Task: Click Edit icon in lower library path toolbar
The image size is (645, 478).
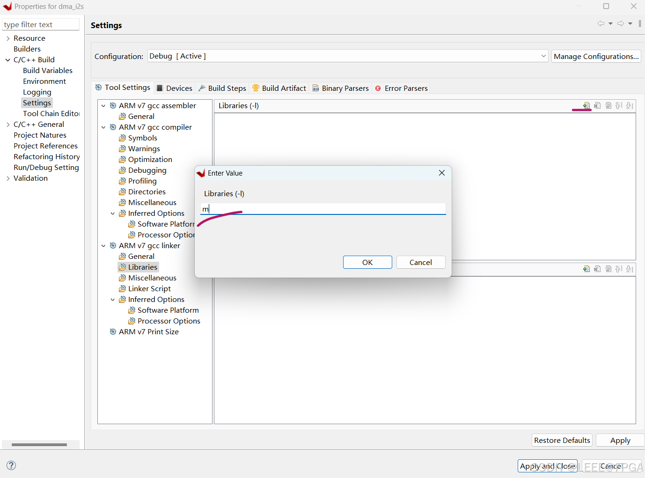Action: 608,269
